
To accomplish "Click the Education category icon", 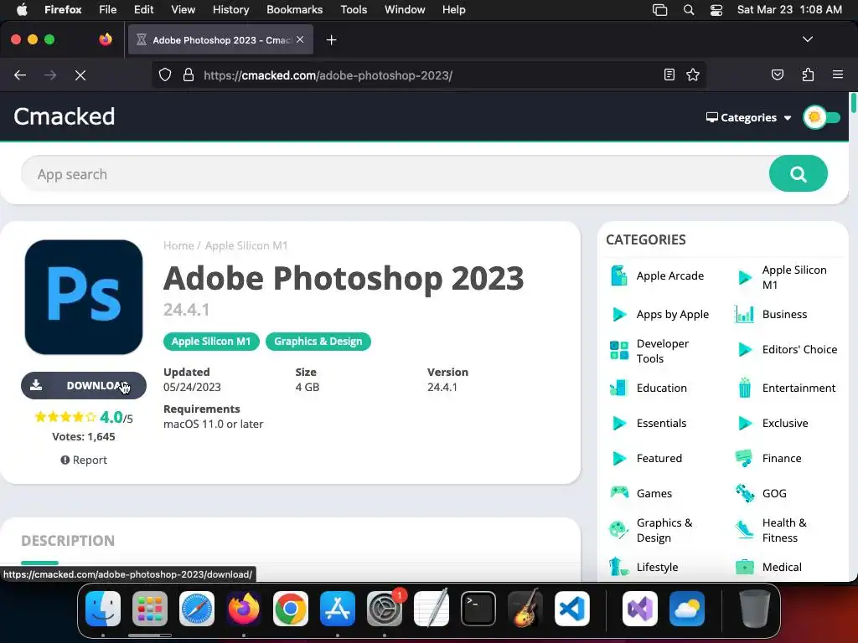I will 619,388.
